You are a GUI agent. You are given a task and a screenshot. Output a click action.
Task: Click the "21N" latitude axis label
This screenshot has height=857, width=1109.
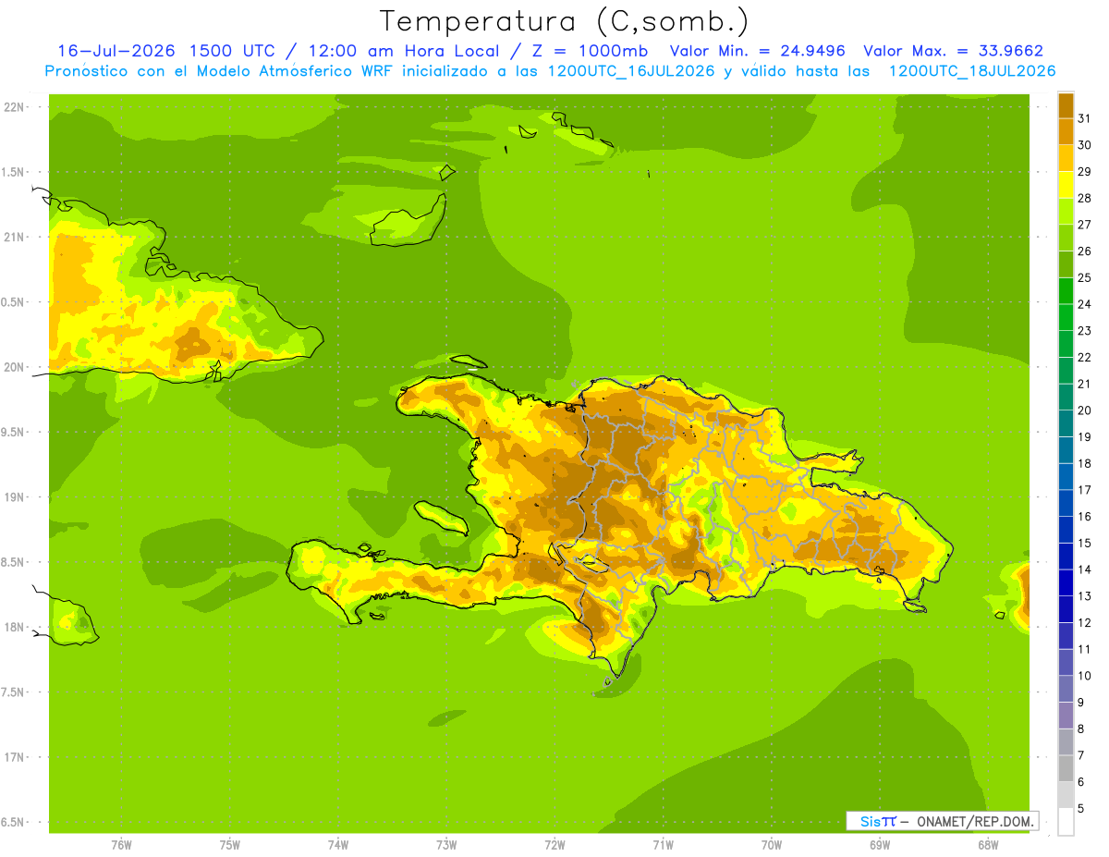click(x=14, y=237)
